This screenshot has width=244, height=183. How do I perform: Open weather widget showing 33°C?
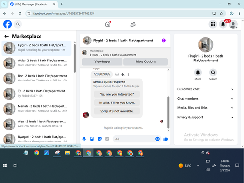[184, 166]
